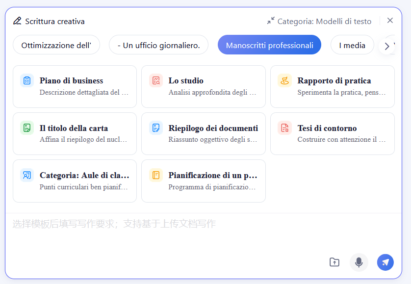
Task: Click the Scrittura creativa pen icon
Action: pyautogui.click(x=17, y=21)
